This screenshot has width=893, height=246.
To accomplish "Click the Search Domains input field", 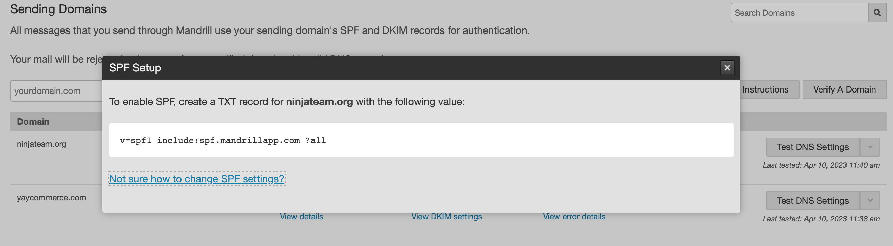I will (799, 13).
